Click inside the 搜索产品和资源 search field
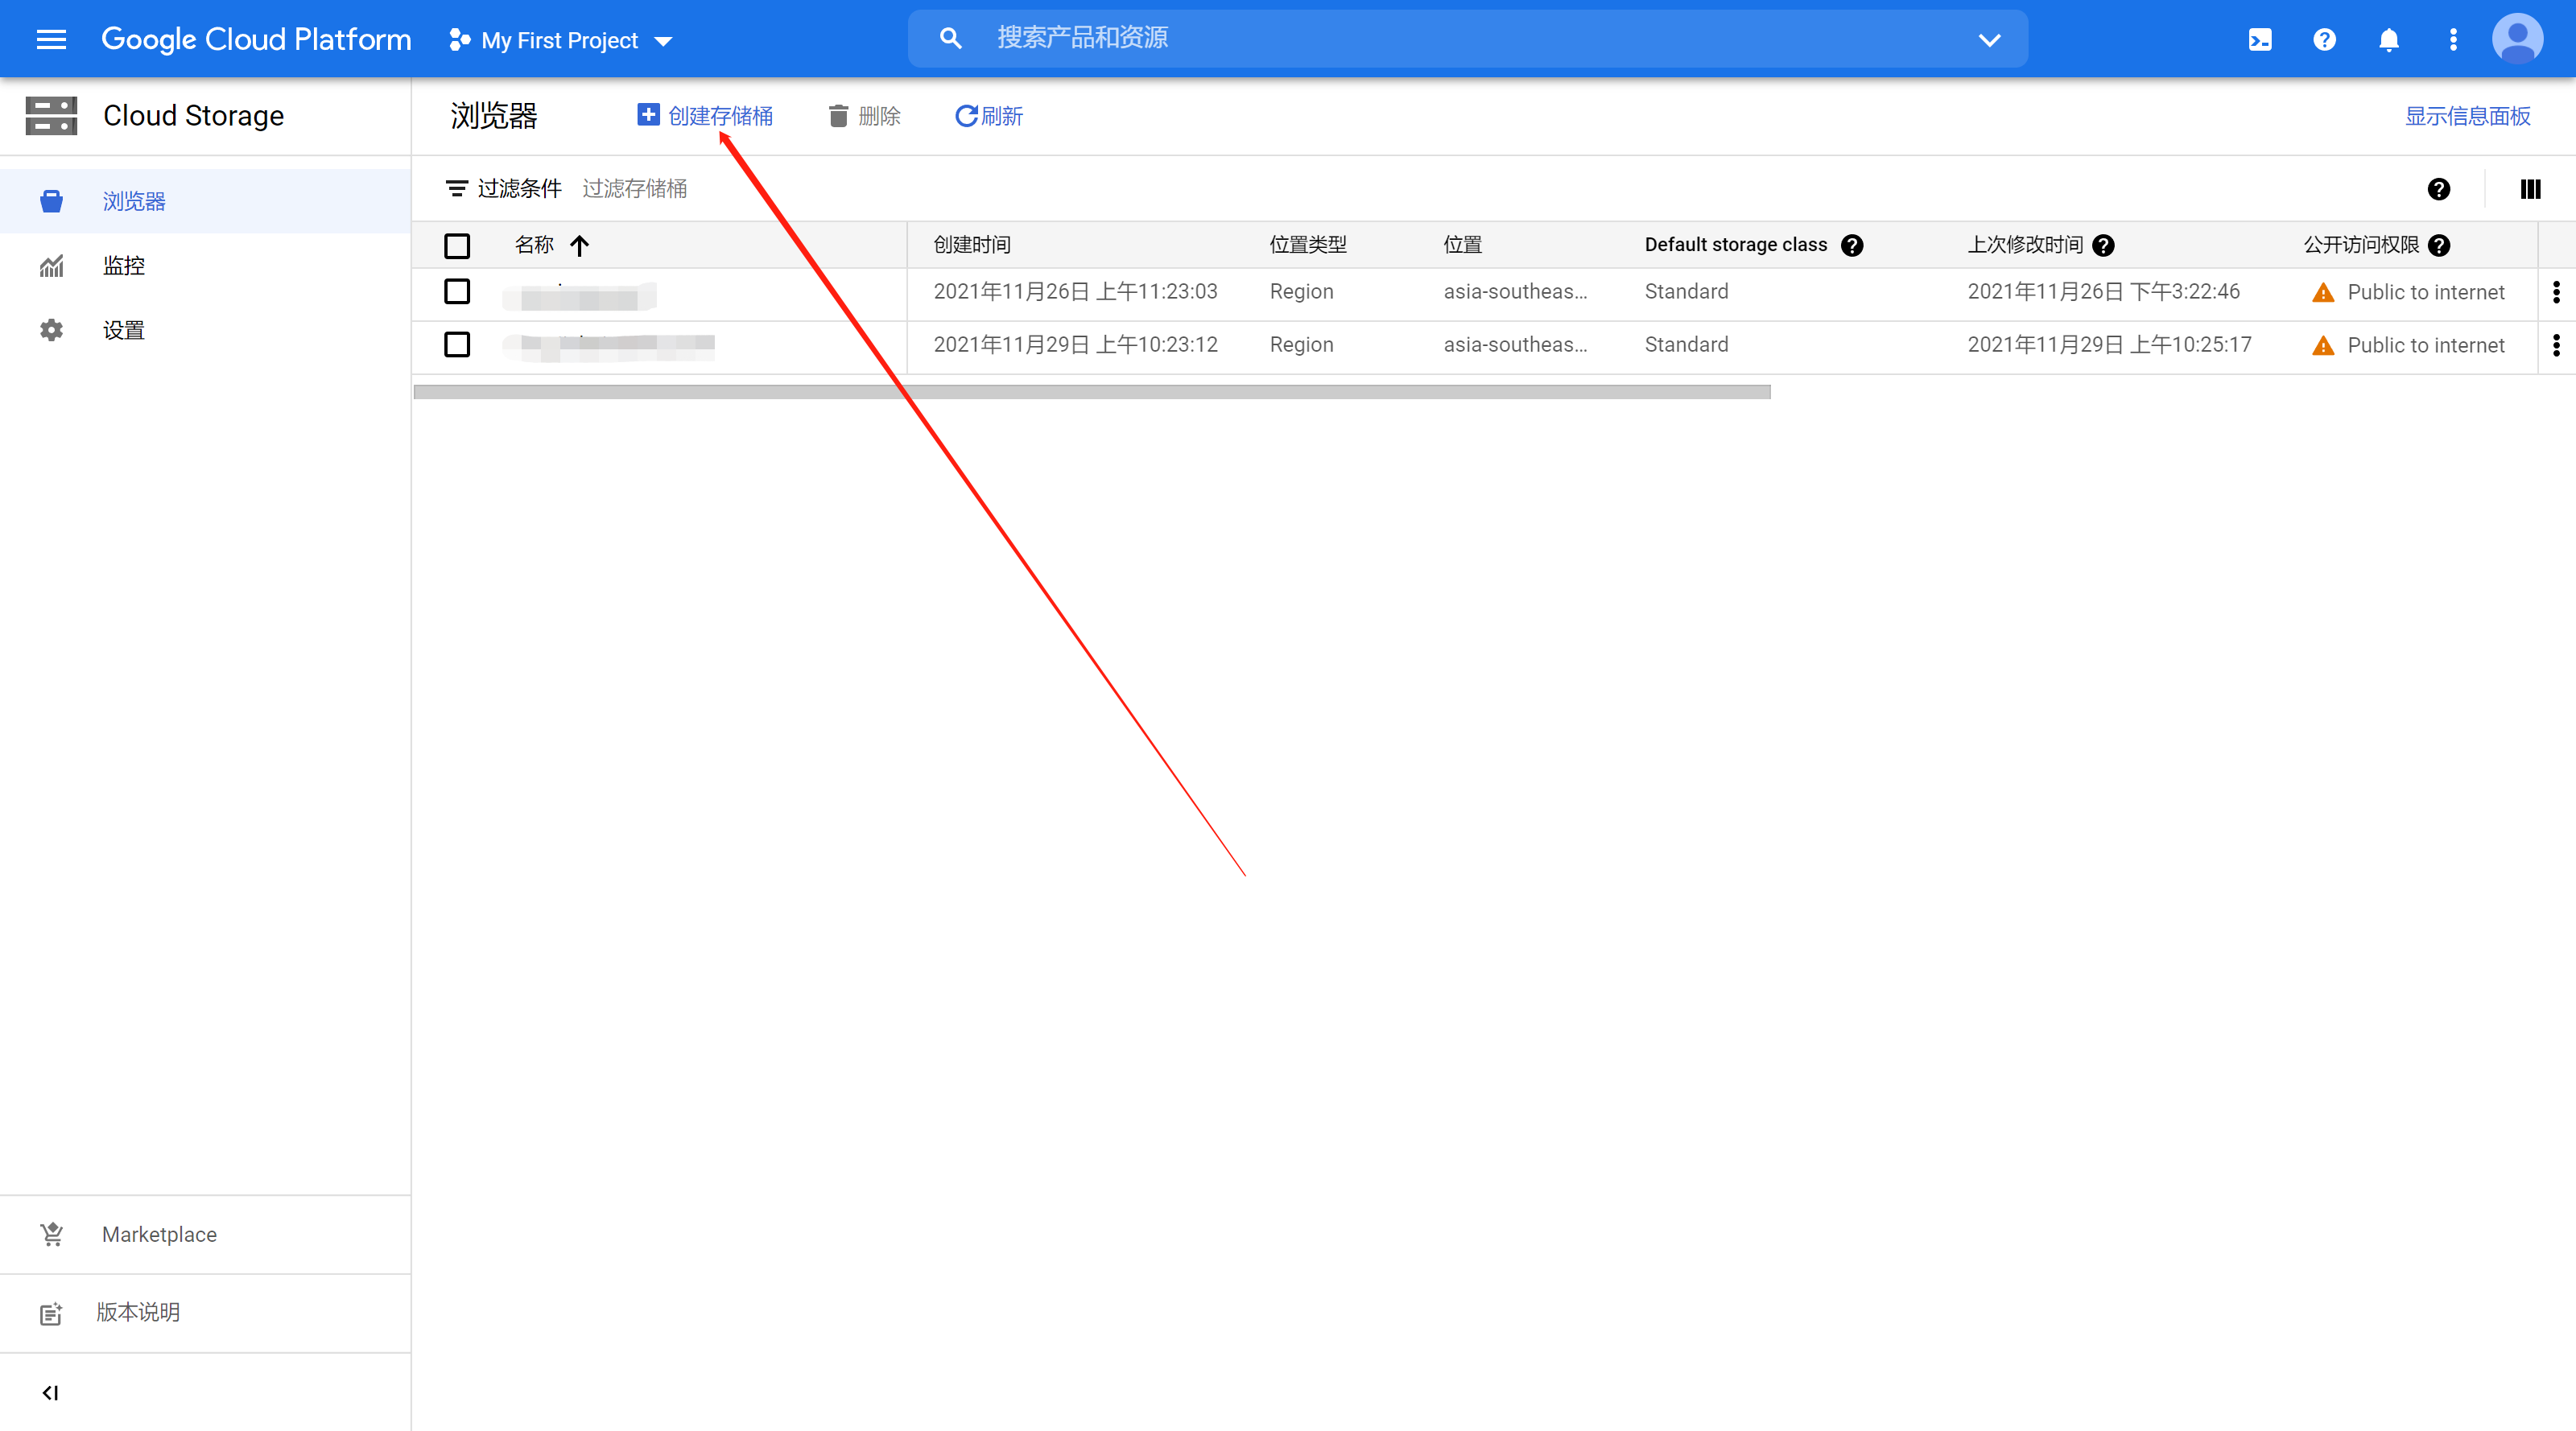The image size is (2576, 1431). pyautogui.click(x=1300, y=38)
